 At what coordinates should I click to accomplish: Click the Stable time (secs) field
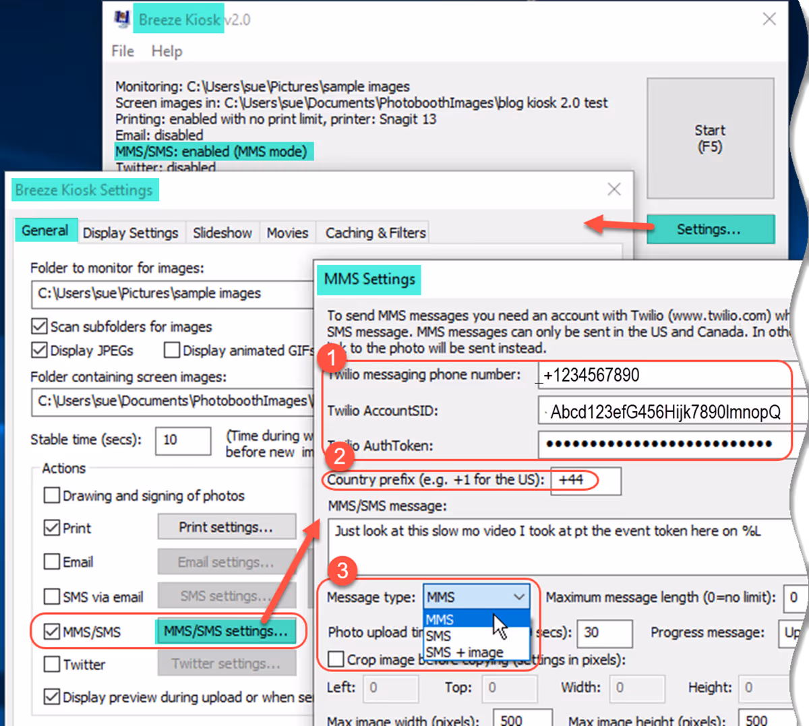(x=183, y=440)
